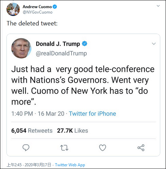
Task: Click the @realDonaldTrump handle
Action: click(61, 53)
